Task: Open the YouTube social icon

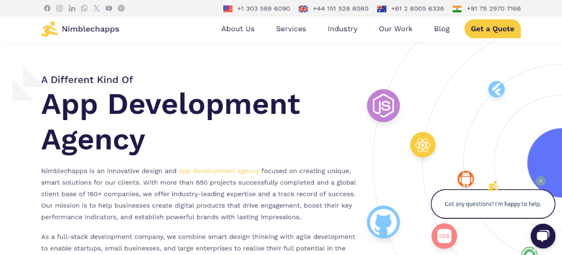Action: click(x=109, y=8)
